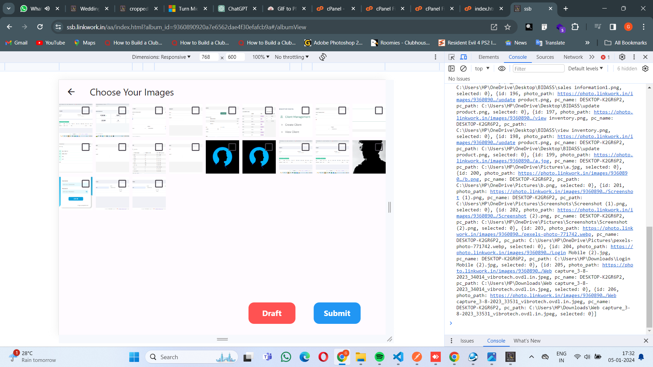
Task: Expand the No throttling dropdown
Action: pyautogui.click(x=291, y=57)
